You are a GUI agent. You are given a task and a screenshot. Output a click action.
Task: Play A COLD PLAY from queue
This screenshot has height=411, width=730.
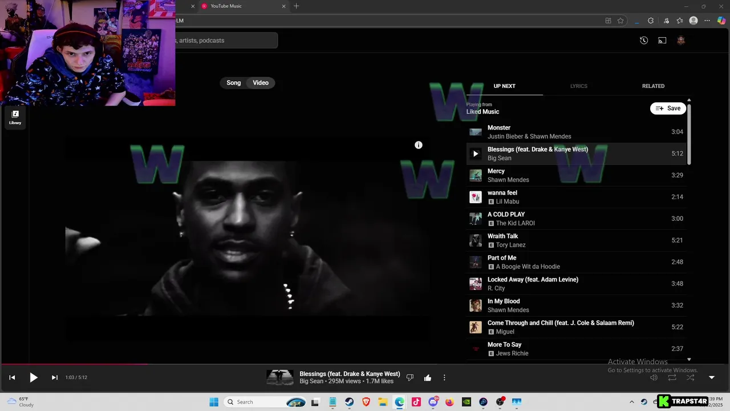pos(576,219)
